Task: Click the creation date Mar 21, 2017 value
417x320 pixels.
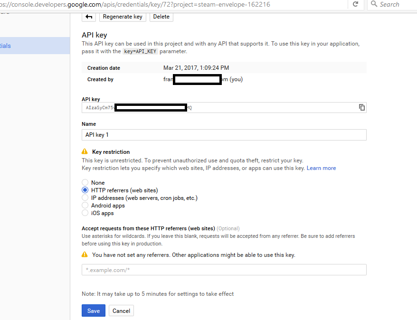Action: (x=196, y=68)
